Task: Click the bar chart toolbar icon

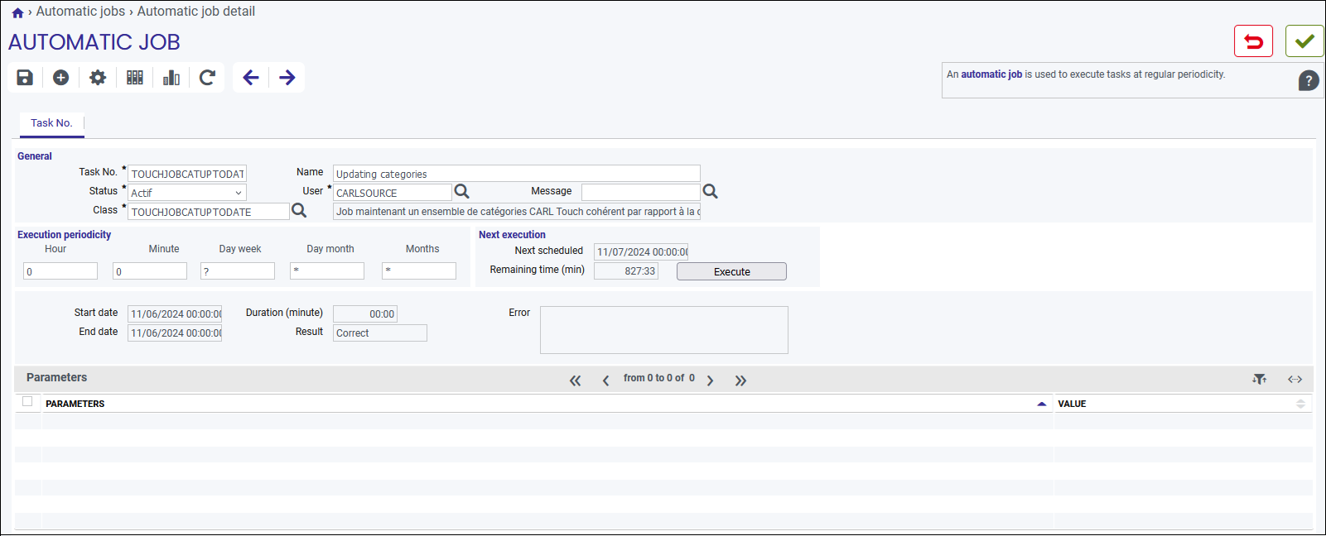Action: (x=171, y=78)
